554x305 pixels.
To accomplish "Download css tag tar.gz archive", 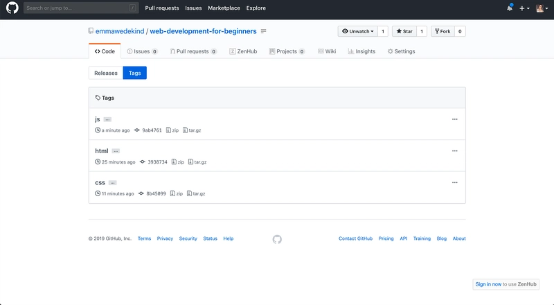I will coord(196,193).
